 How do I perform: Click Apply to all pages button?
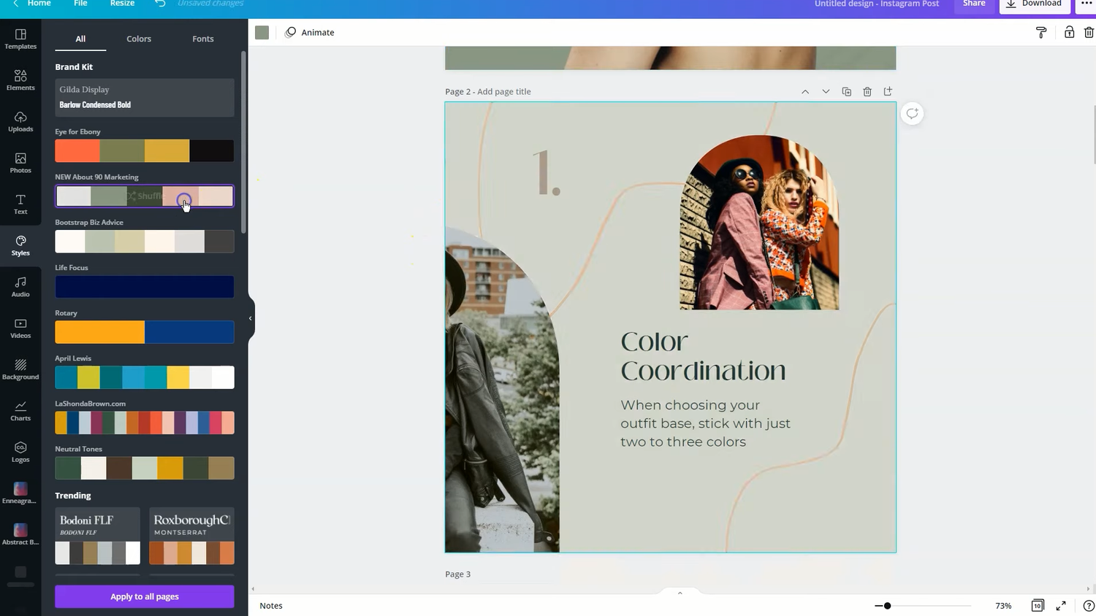coord(145,596)
